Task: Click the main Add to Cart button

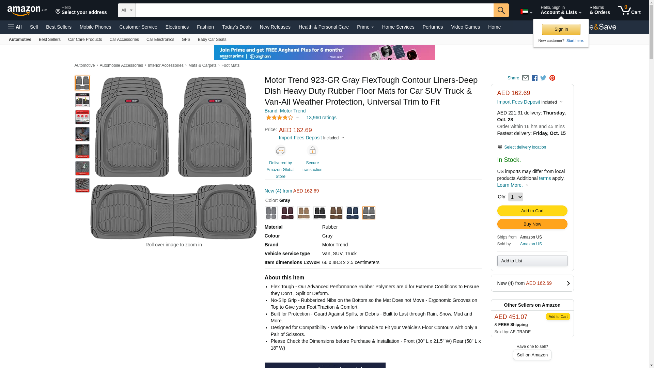Action: click(x=532, y=211)
